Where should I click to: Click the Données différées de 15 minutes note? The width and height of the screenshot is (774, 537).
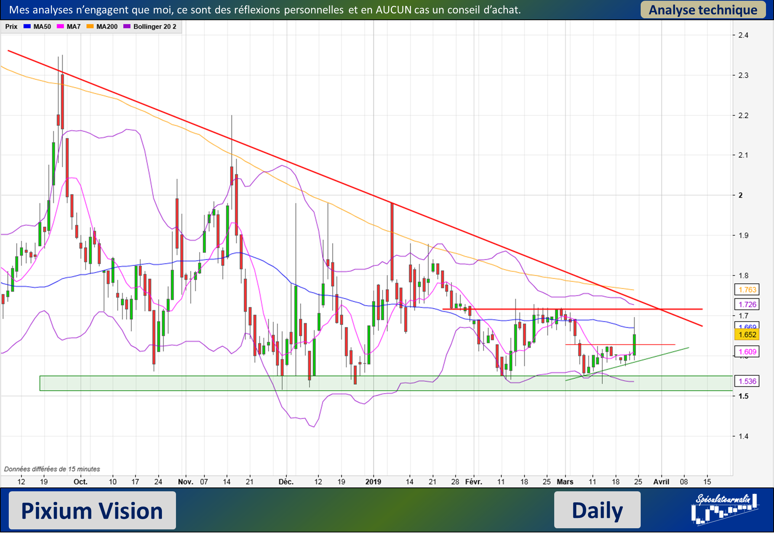click(52, 469)
